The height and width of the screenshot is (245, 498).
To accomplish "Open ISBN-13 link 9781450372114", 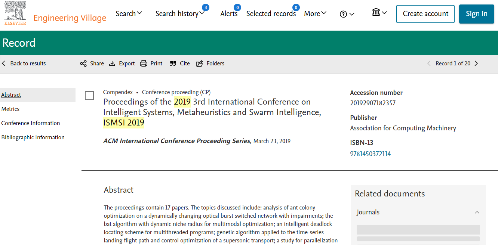I will point(370,154).
